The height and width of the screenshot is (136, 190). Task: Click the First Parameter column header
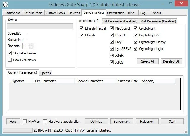tap(53, 81)
